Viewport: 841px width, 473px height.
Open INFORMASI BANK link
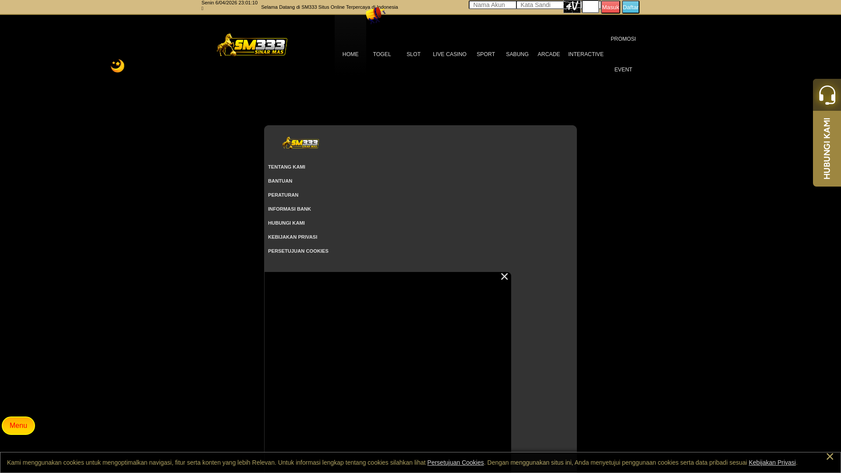[290, 209]
